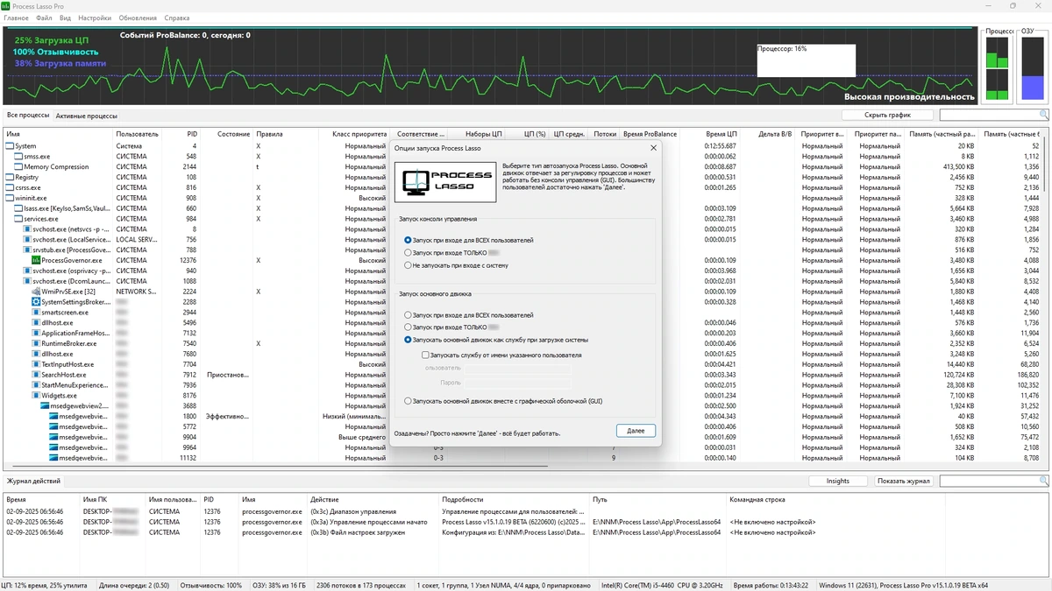Click the action log search magnifier icon
Screen dimensions: 1052x591
pos(1043,481)
